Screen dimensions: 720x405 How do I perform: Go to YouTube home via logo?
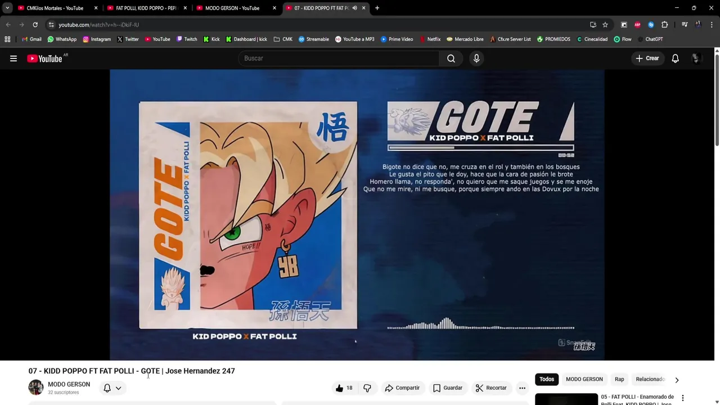point(44,58)
